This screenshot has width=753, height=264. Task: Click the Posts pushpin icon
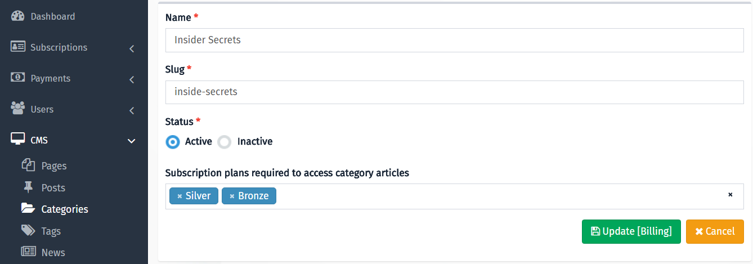pos(28,187)
